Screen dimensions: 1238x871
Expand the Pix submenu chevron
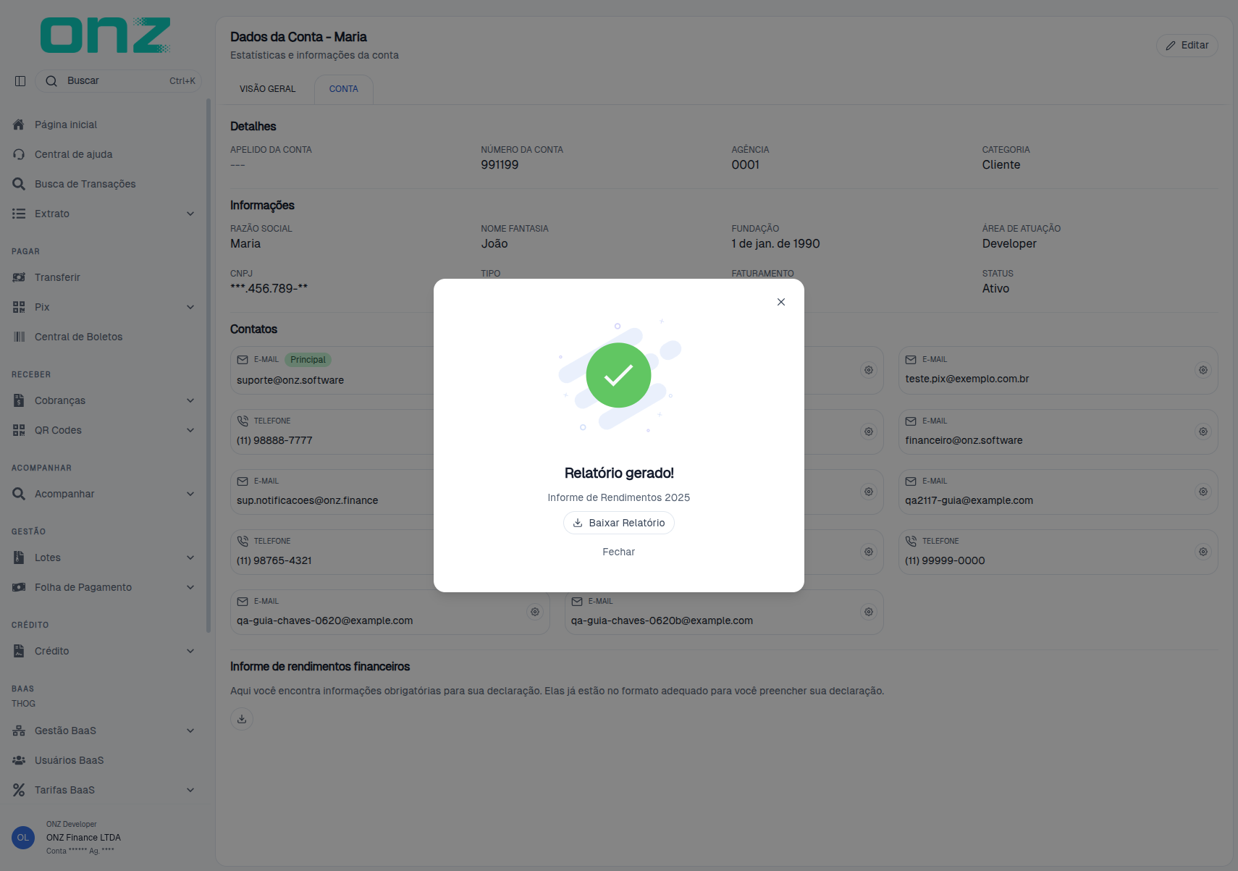tap(190, 307)
